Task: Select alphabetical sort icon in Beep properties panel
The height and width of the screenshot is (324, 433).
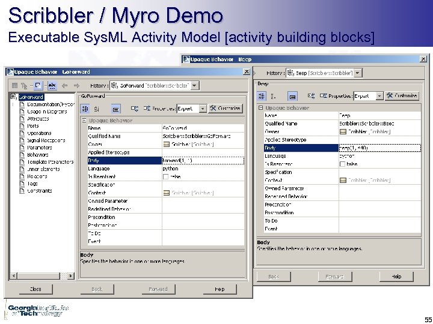Action: (273, 96)
